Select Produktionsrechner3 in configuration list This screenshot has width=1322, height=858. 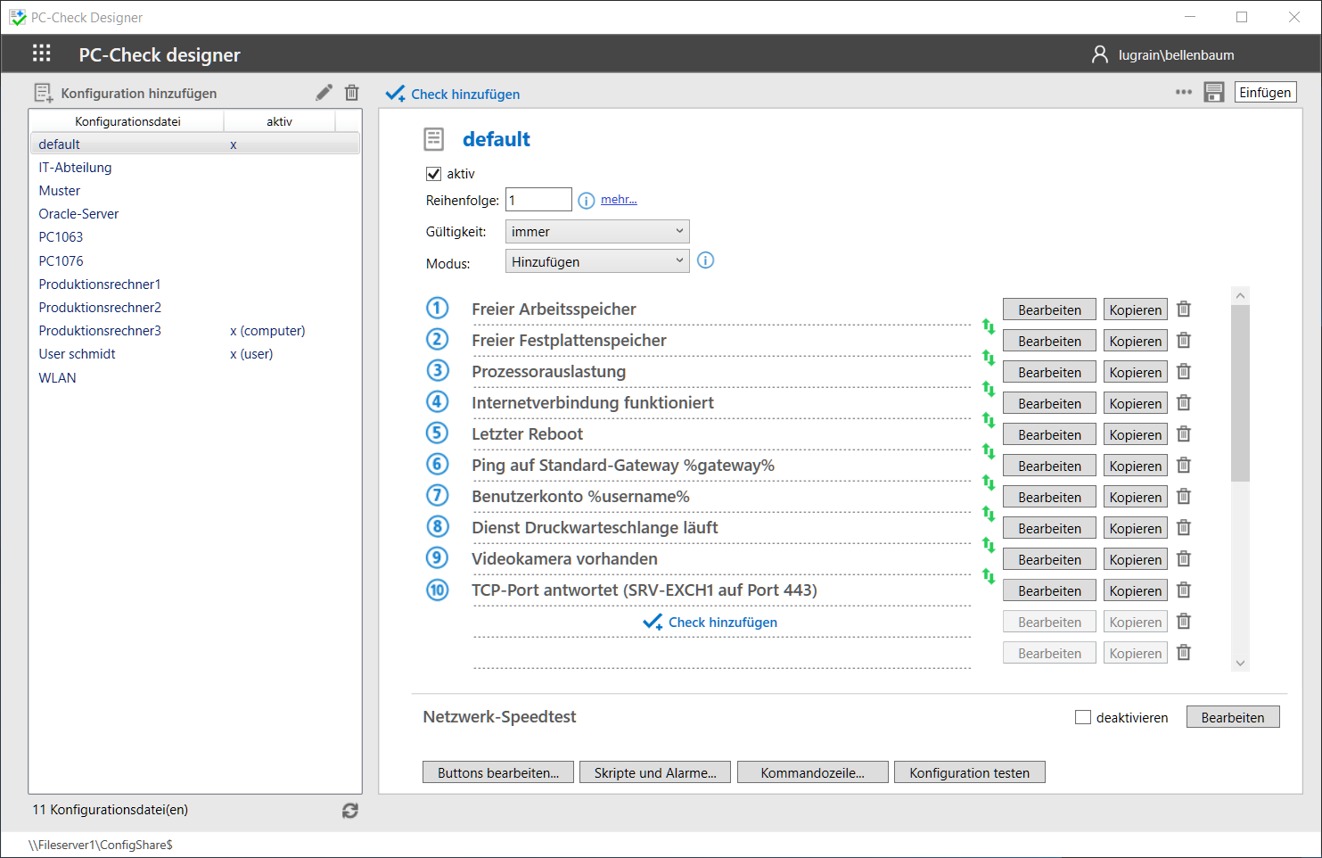pyautogui.click(x=100, y=331)
